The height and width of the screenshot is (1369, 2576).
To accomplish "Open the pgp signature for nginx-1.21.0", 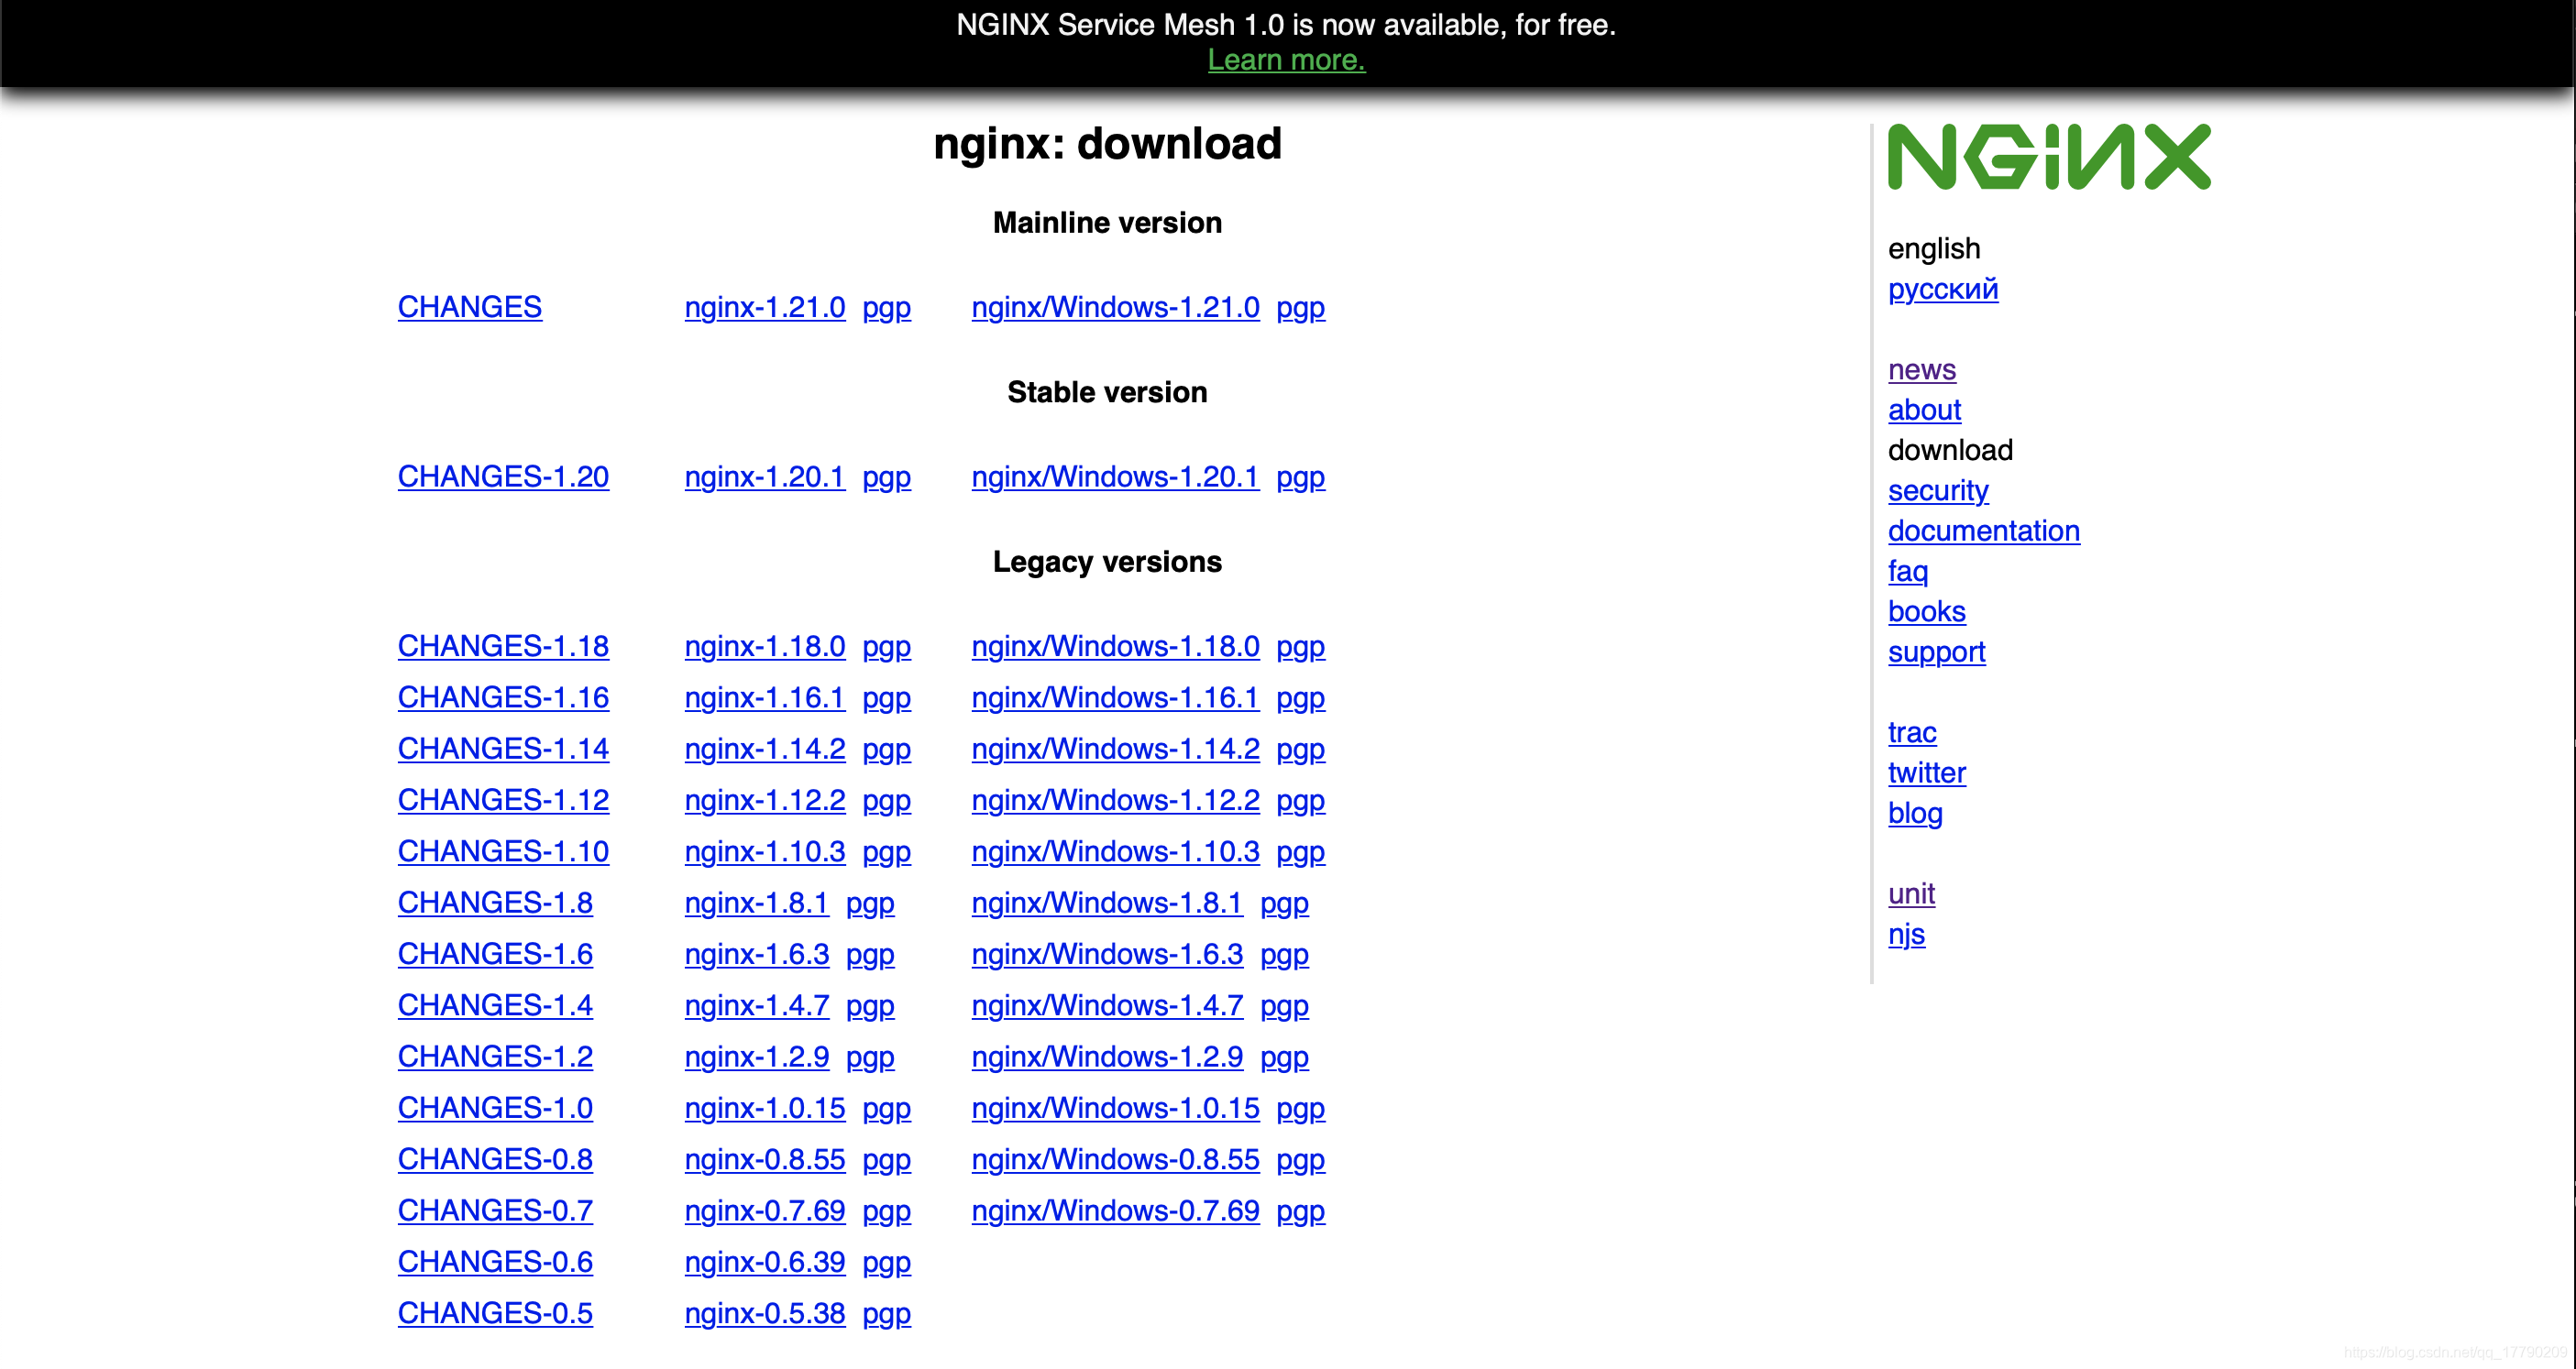I will pos(886,308).
